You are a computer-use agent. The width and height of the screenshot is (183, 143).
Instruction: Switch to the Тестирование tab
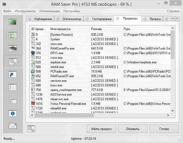click(99, 19)
